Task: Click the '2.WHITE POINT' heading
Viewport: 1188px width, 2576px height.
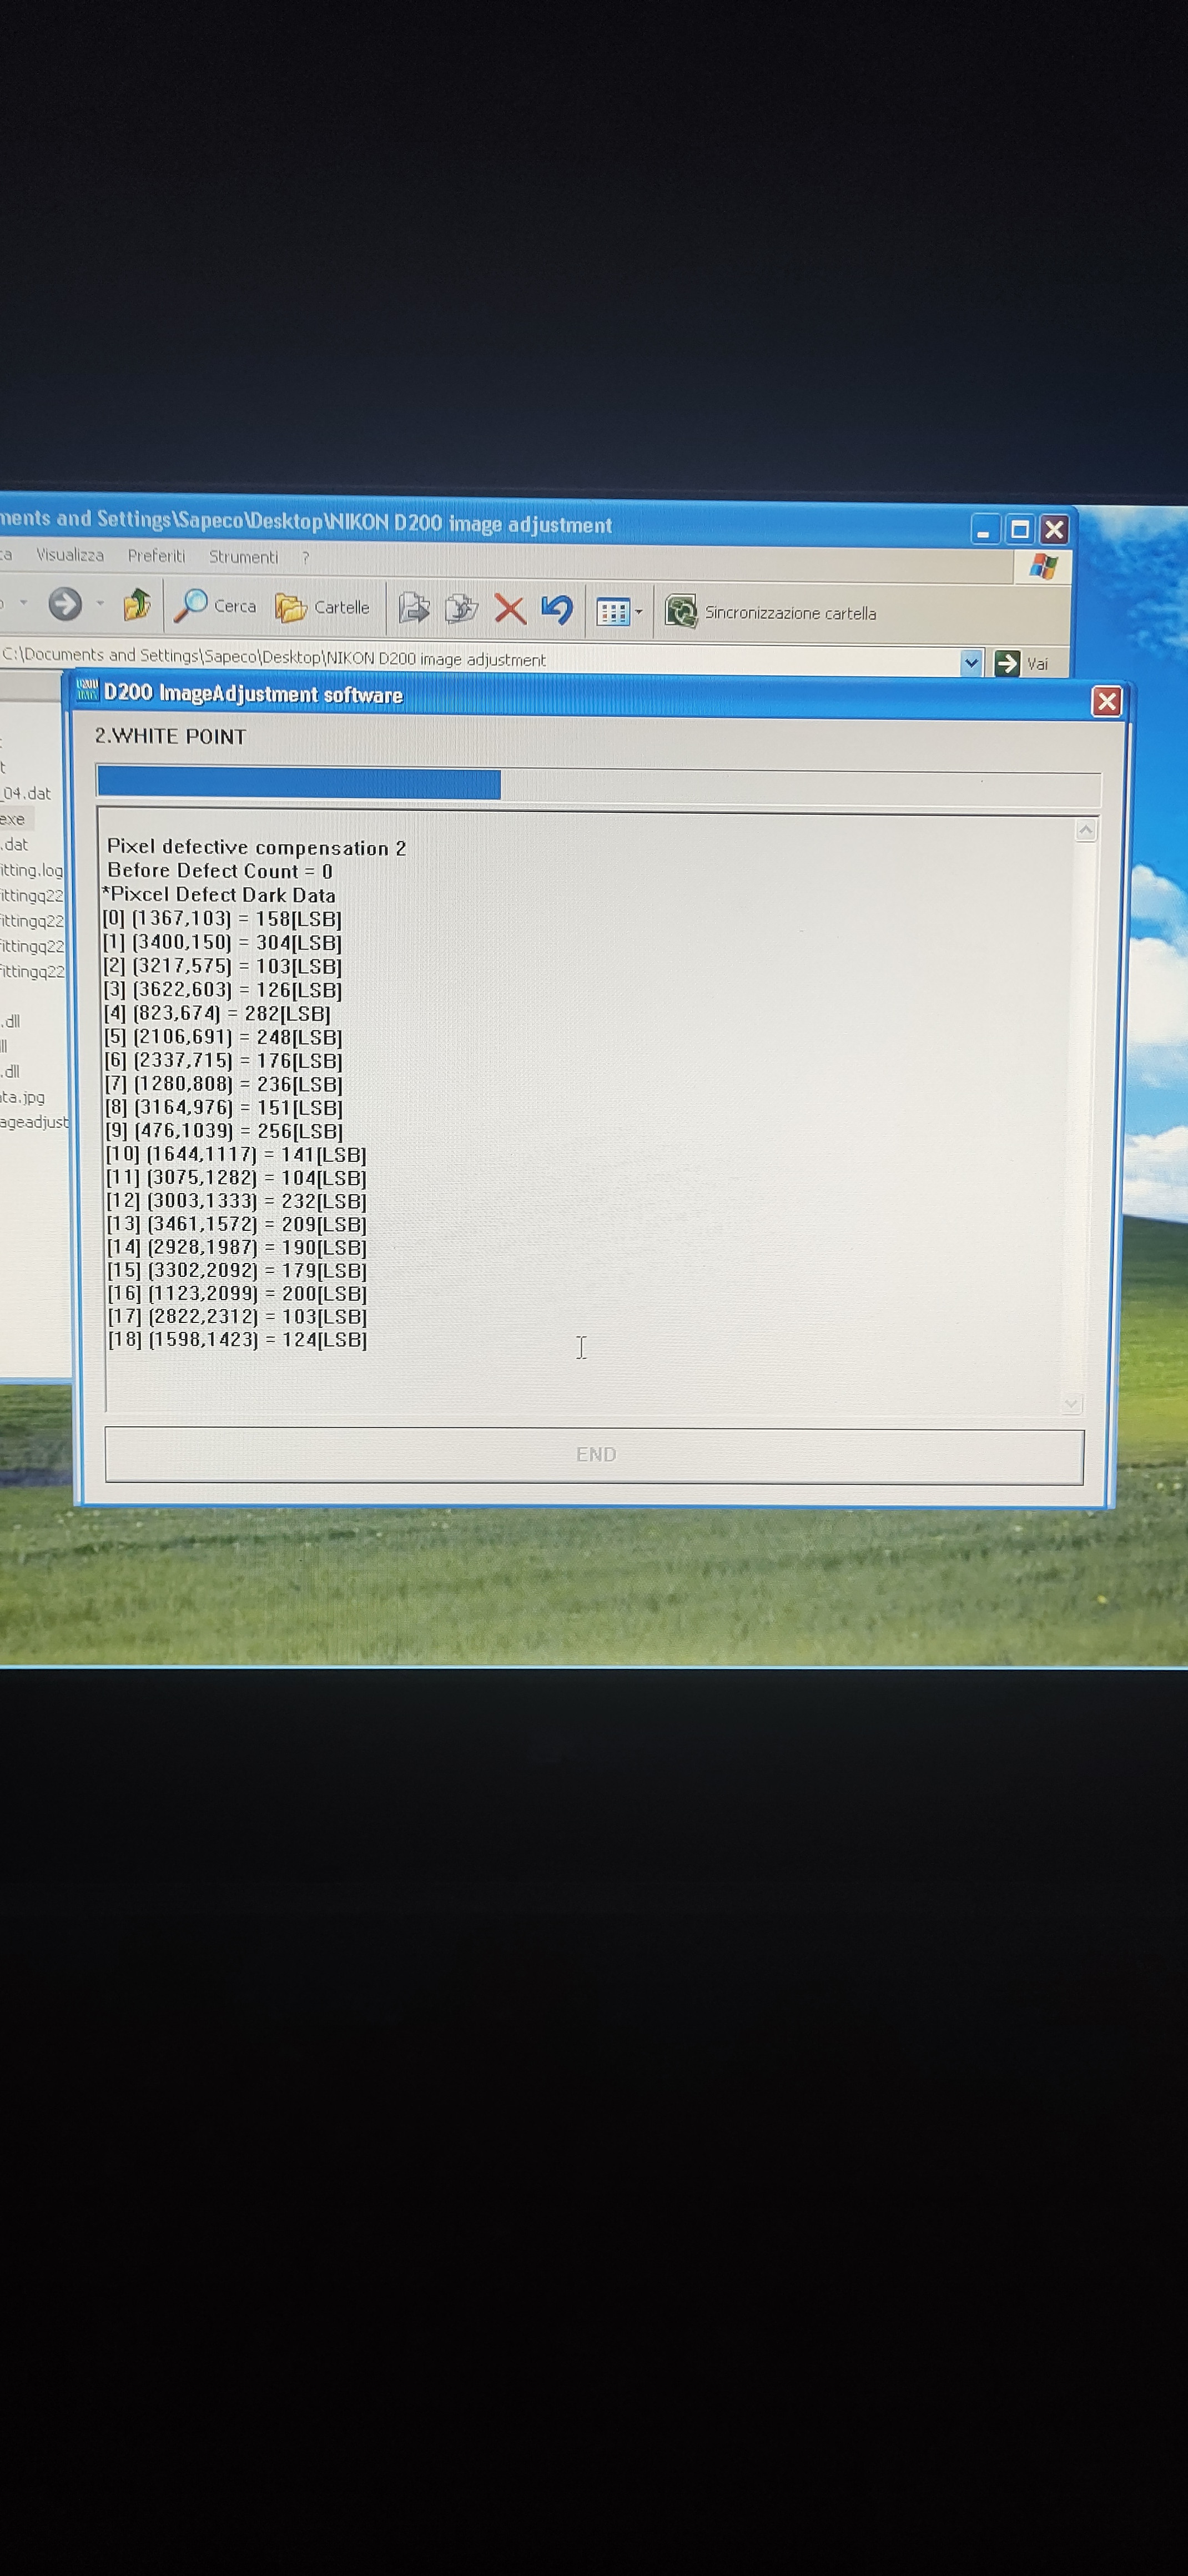Action: click(170, 736)
